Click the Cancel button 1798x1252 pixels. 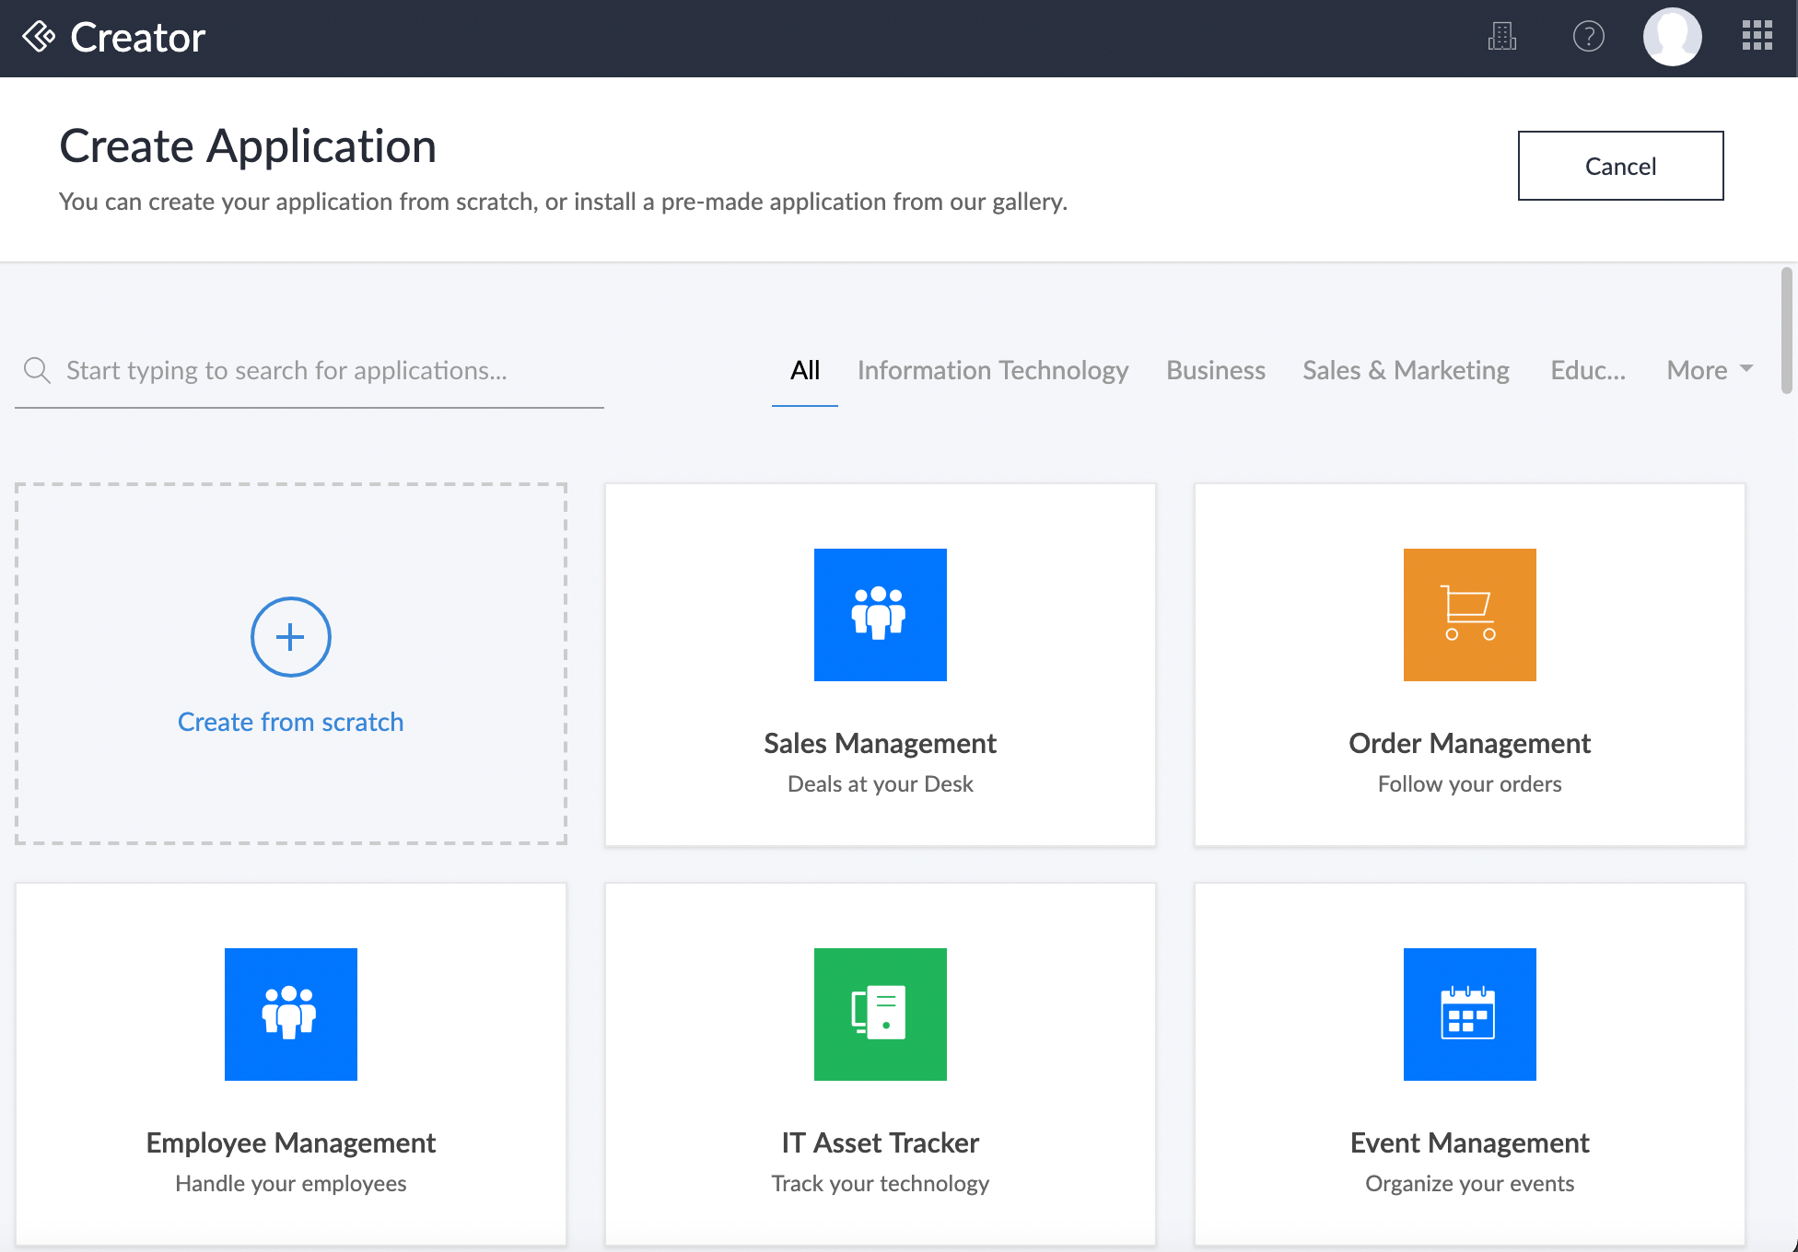(x=1620, y=166)
